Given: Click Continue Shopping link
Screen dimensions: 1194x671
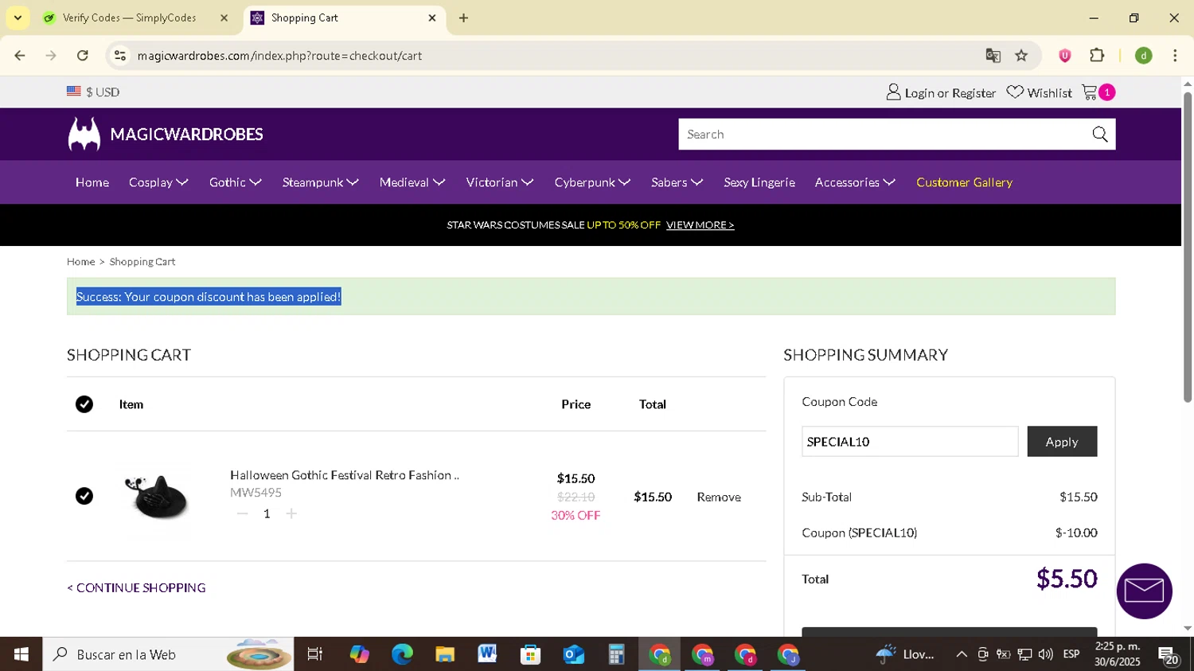Looking at the screenshot, I should pos(136,587).
